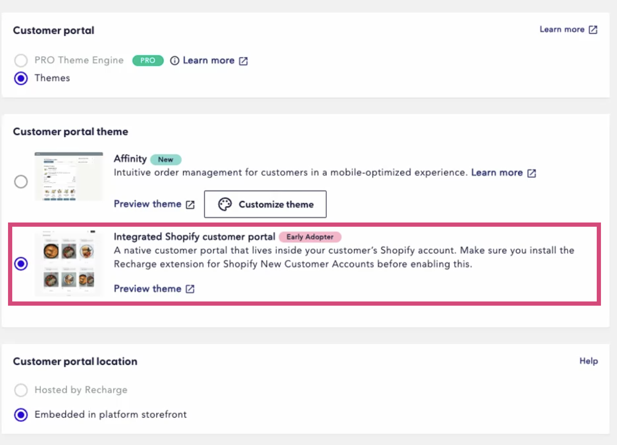Screen dimensions: 617x445
Task: Click external link icon beside top-right Learn more
Action: click(593, 30)
